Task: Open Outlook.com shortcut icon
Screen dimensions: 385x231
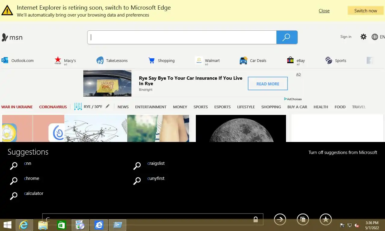Action: pos(5,60)
